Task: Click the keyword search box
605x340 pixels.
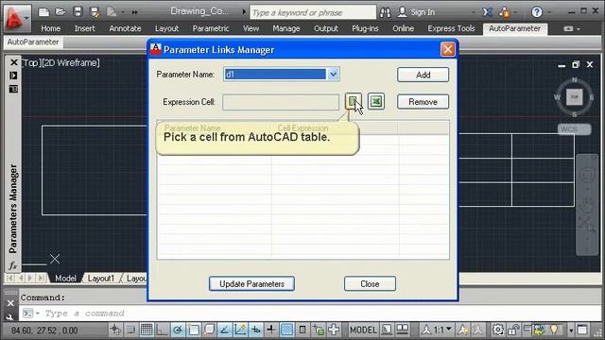Action: [313, 12]
